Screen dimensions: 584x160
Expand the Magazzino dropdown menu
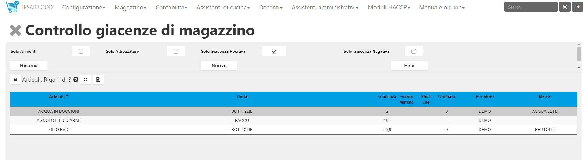(130, 7)
